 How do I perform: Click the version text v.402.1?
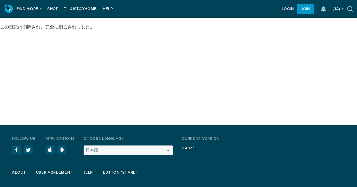coord(188,148)
